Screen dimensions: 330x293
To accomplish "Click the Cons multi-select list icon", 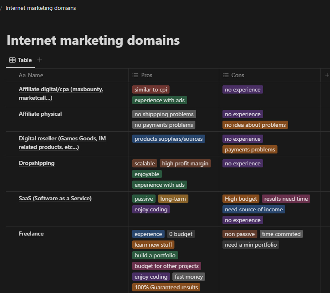I will coord(225,75).
